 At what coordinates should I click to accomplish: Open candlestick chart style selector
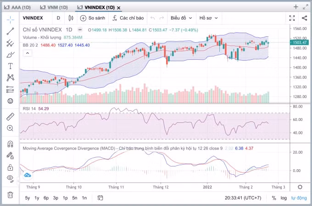point(71,18)
